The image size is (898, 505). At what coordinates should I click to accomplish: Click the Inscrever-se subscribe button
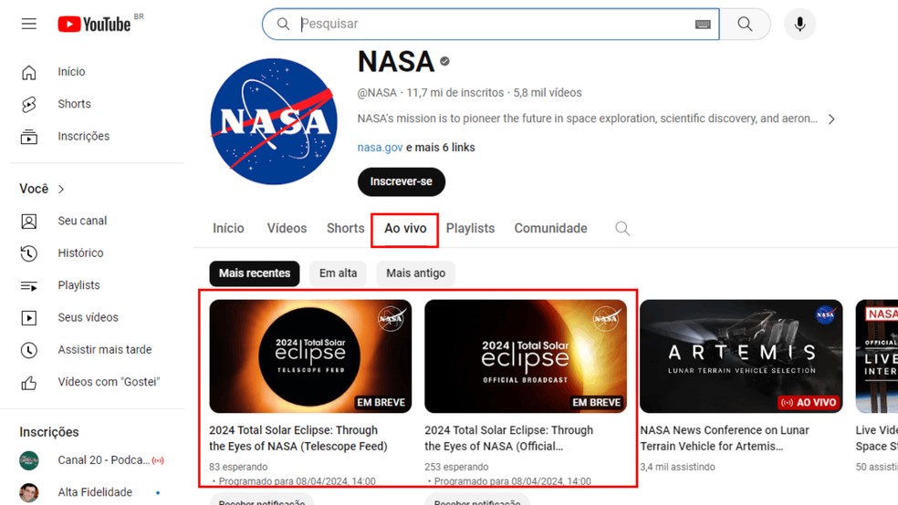click(402, 182)
